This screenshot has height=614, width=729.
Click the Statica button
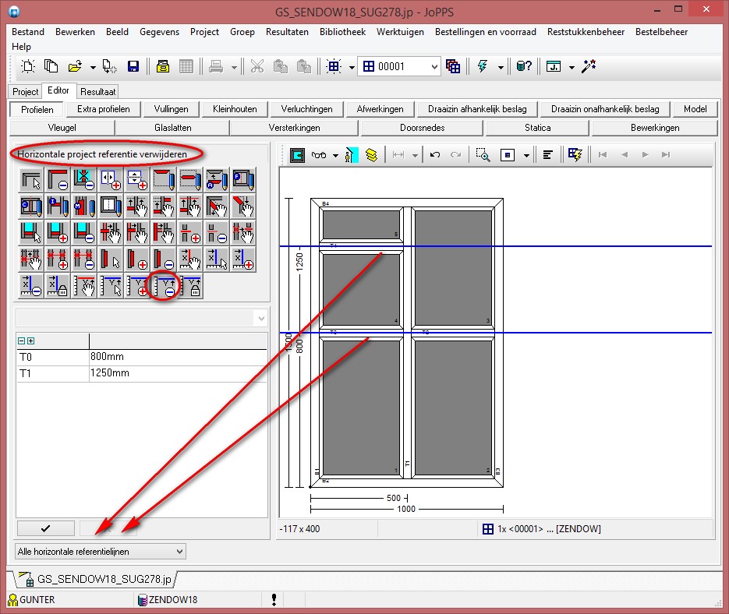[x=537, y=128]
